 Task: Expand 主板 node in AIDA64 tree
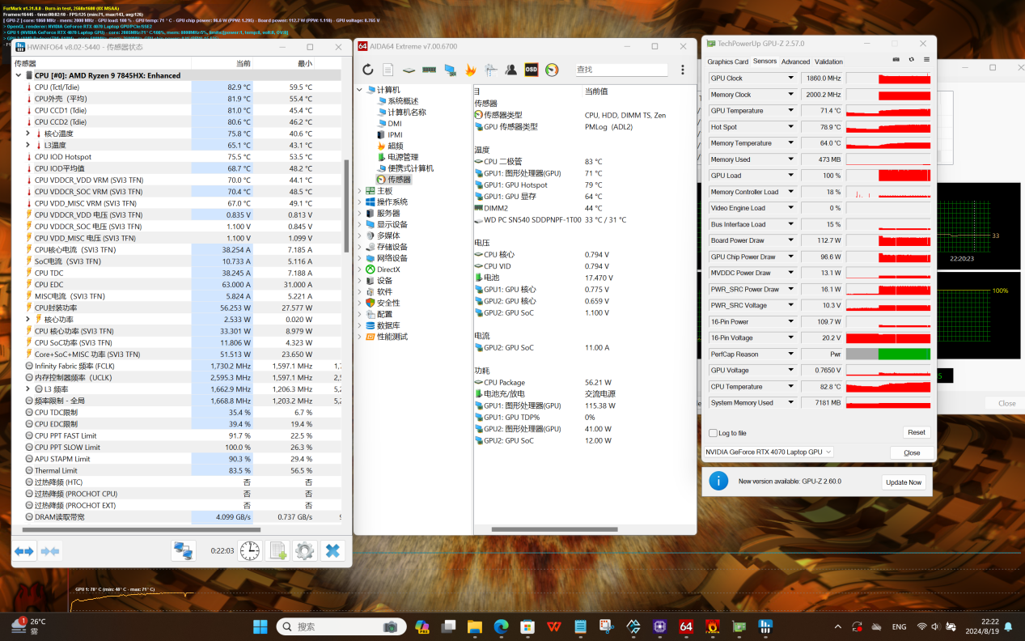360,191
